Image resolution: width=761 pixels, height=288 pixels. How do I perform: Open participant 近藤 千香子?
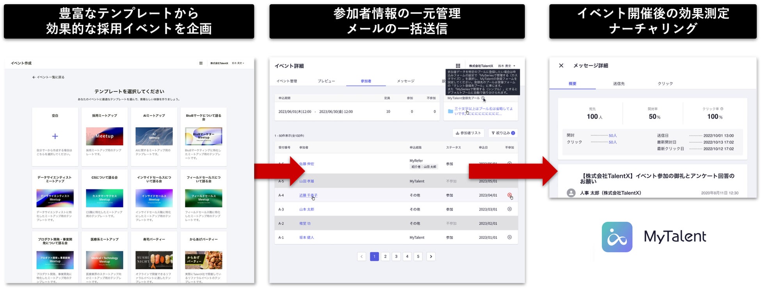(308, 195)
